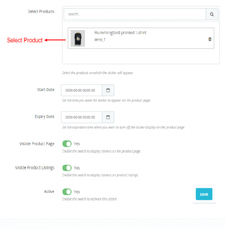Select the Hummingbird printed t-shirt product name
The height and width of the screenshot is (229, 229).
click(120, 33)
